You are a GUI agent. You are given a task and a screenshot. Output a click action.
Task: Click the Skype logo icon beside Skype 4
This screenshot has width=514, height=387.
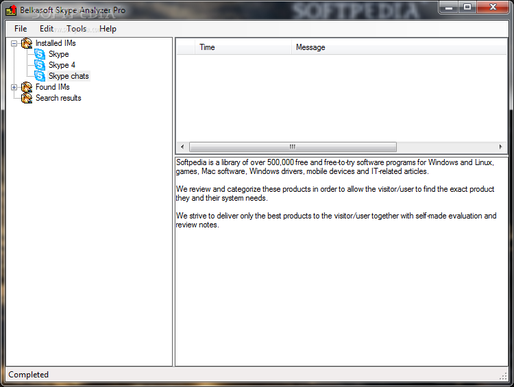pos(40,65)
